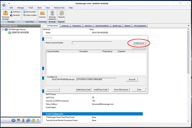Click the vertical scrollbar thumb
The width and height of the screenshot is (192, 128).
pyautogui.click(x=188, y=52)
